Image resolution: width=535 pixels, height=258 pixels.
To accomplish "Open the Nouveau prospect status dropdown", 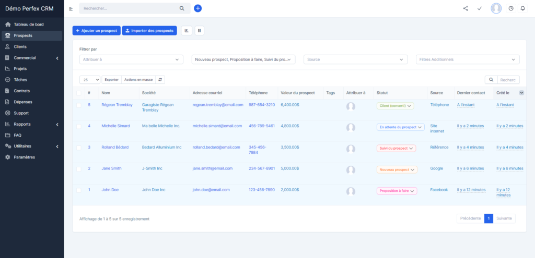I will (397, 169).
